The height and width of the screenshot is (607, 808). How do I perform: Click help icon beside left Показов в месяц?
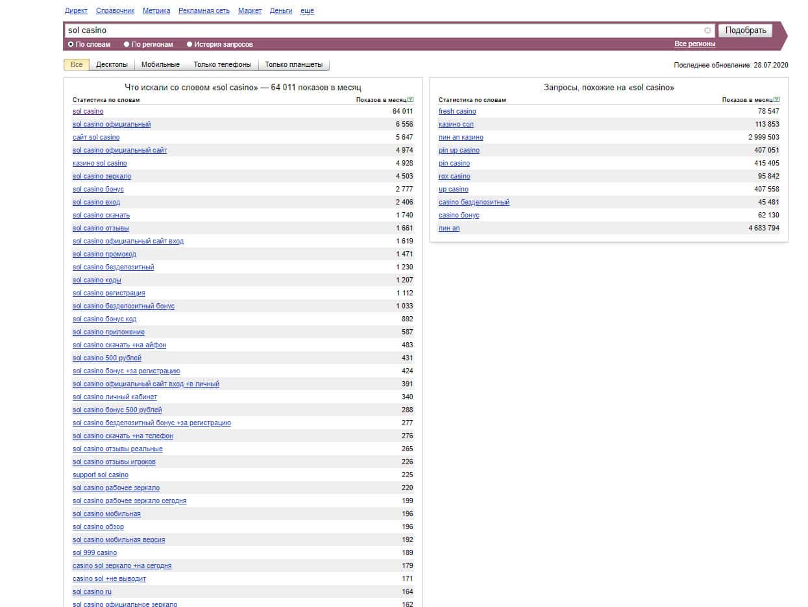coord(411,100)
